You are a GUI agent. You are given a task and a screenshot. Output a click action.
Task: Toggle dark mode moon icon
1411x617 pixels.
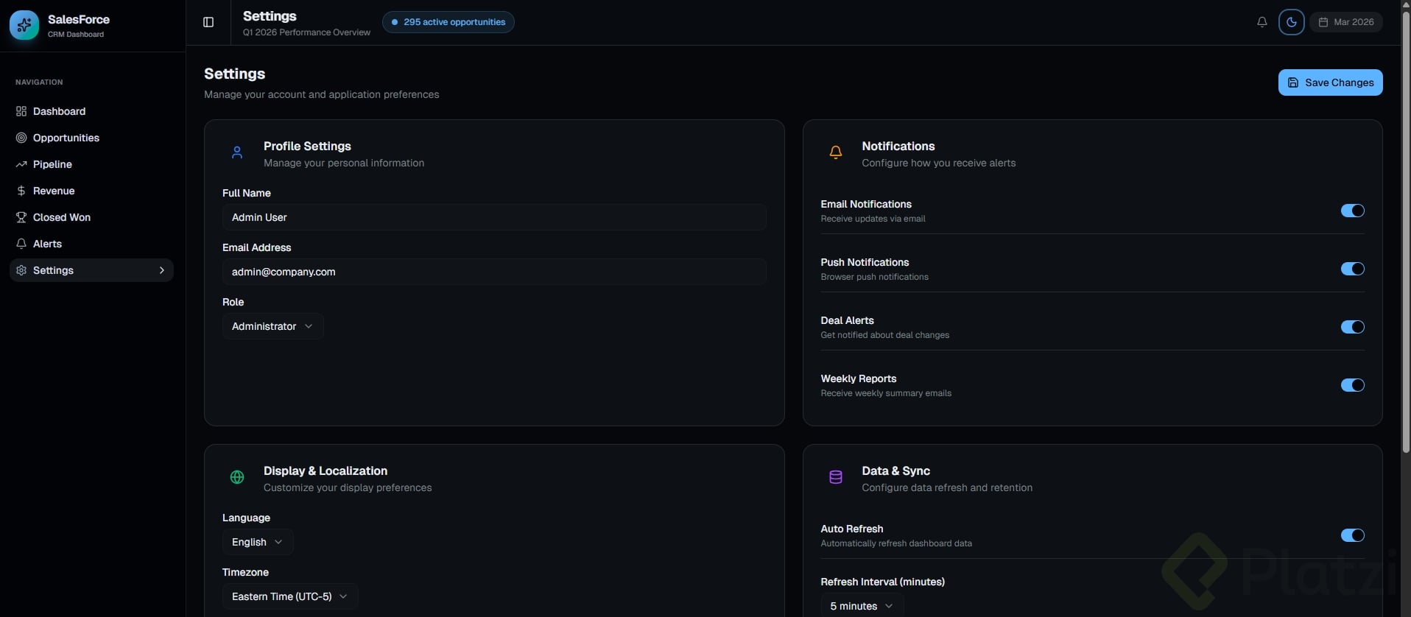(1291, 22)
